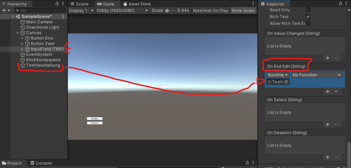
Task: Select EventSystem object
Action: pyautogui.click(x=39, y=54)
